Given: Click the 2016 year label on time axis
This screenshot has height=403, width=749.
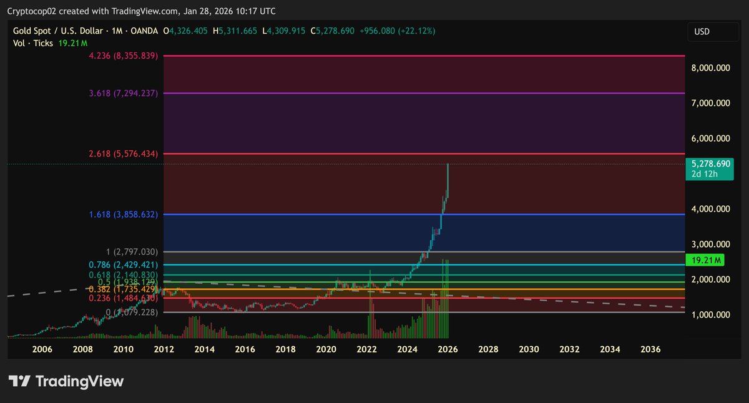Looking at the screenshot, I should pyautogui.click(x=245, y=349).
